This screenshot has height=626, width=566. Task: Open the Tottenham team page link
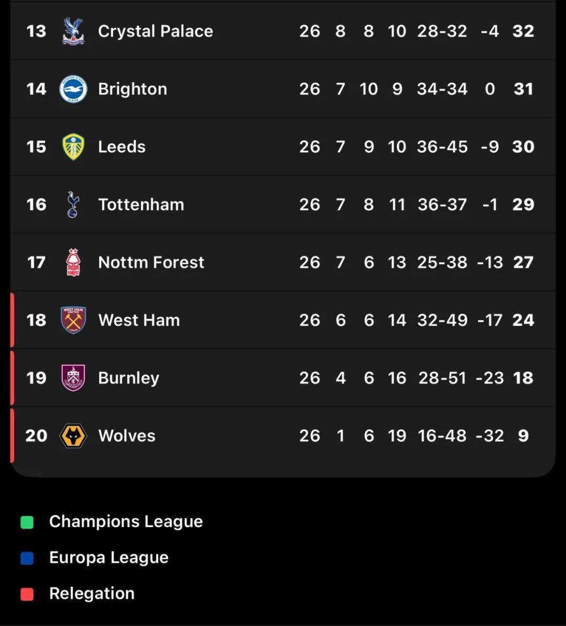[x=141, y=205]
